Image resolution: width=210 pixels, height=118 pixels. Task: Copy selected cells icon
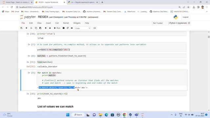36,28
